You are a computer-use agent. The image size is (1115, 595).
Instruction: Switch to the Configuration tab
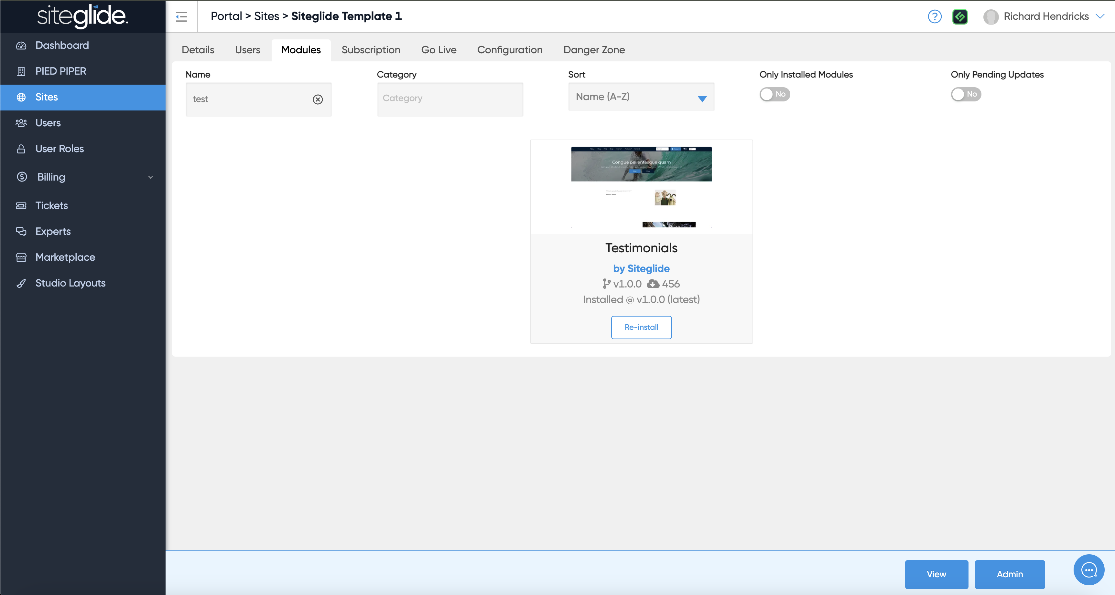point(509,50)
